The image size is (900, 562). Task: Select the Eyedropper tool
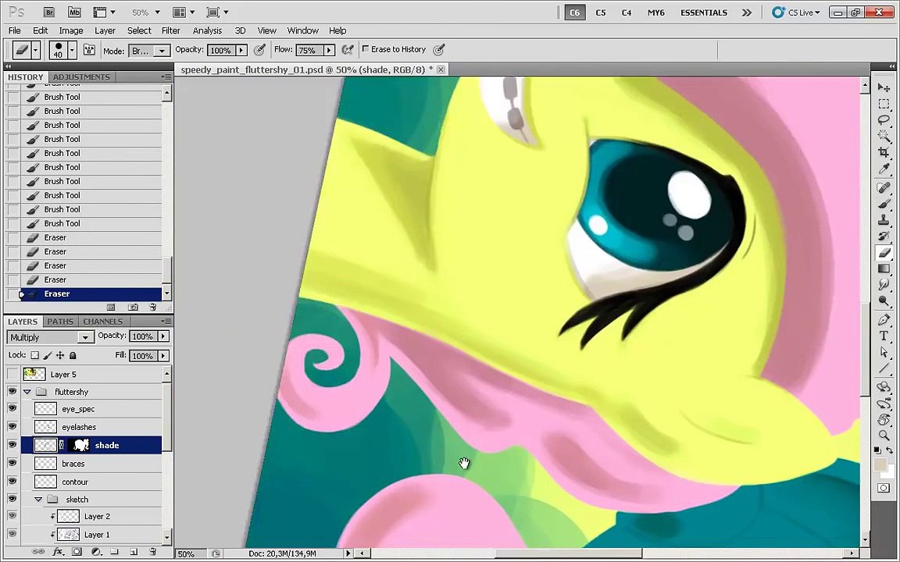[884, 169]
